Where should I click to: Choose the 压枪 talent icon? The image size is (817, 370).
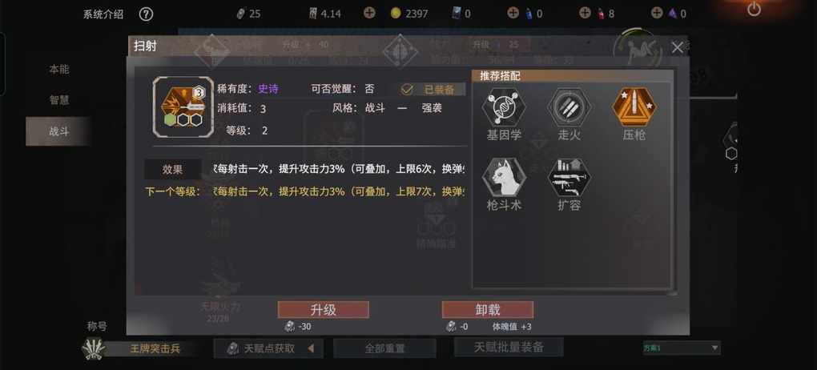634,107
